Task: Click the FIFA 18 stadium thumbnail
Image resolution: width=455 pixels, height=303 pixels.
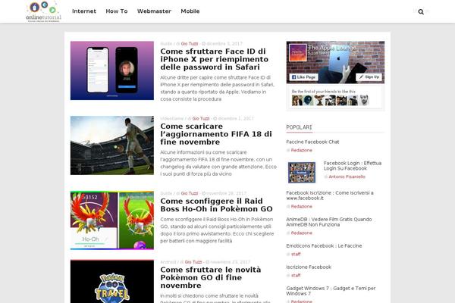Action: pyautogui.click(x=112, y=145)
